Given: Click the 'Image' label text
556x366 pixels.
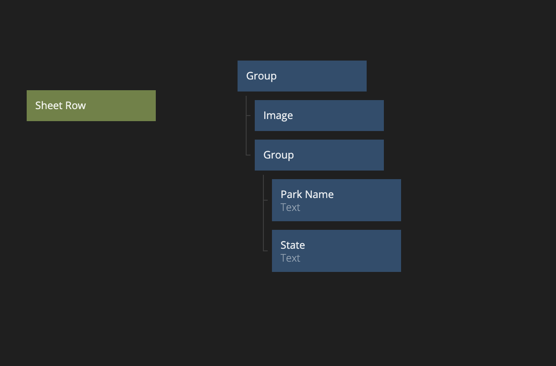Looking at the screenshot, I should pos(278,116).
